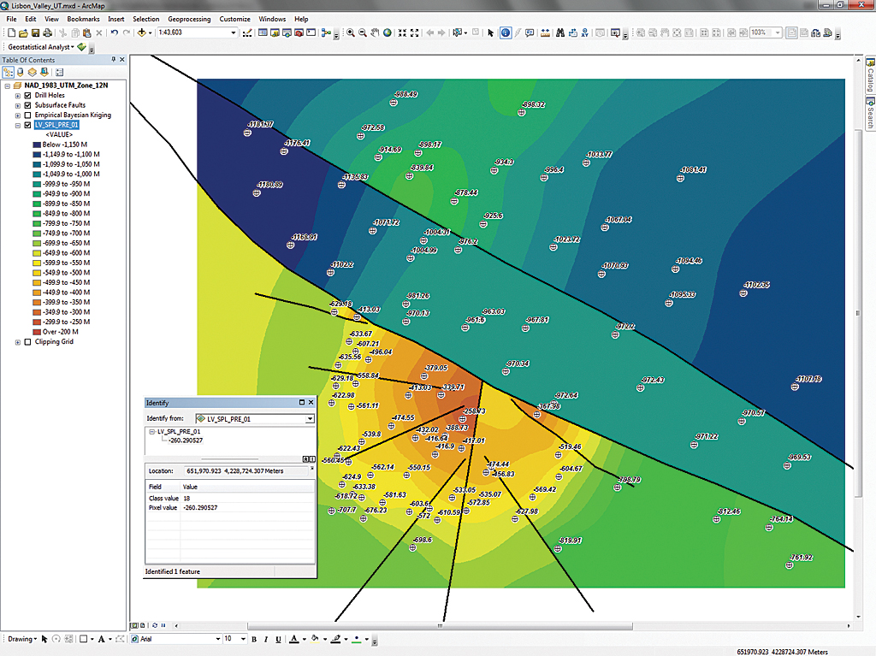This screenshot has height=656, width=876.
Task: Click the Find binoculars icon
Action: [559, 33]
